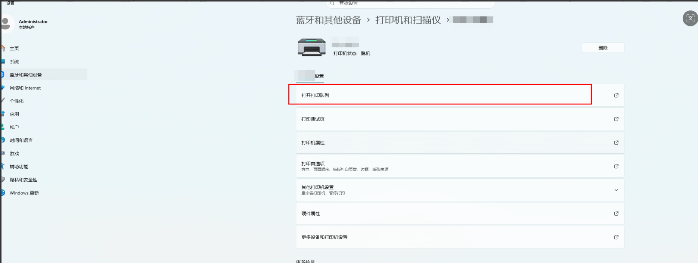Click external-link icon on 打印测试页 row
Viewport: 698px width, 263px height.
616,119
